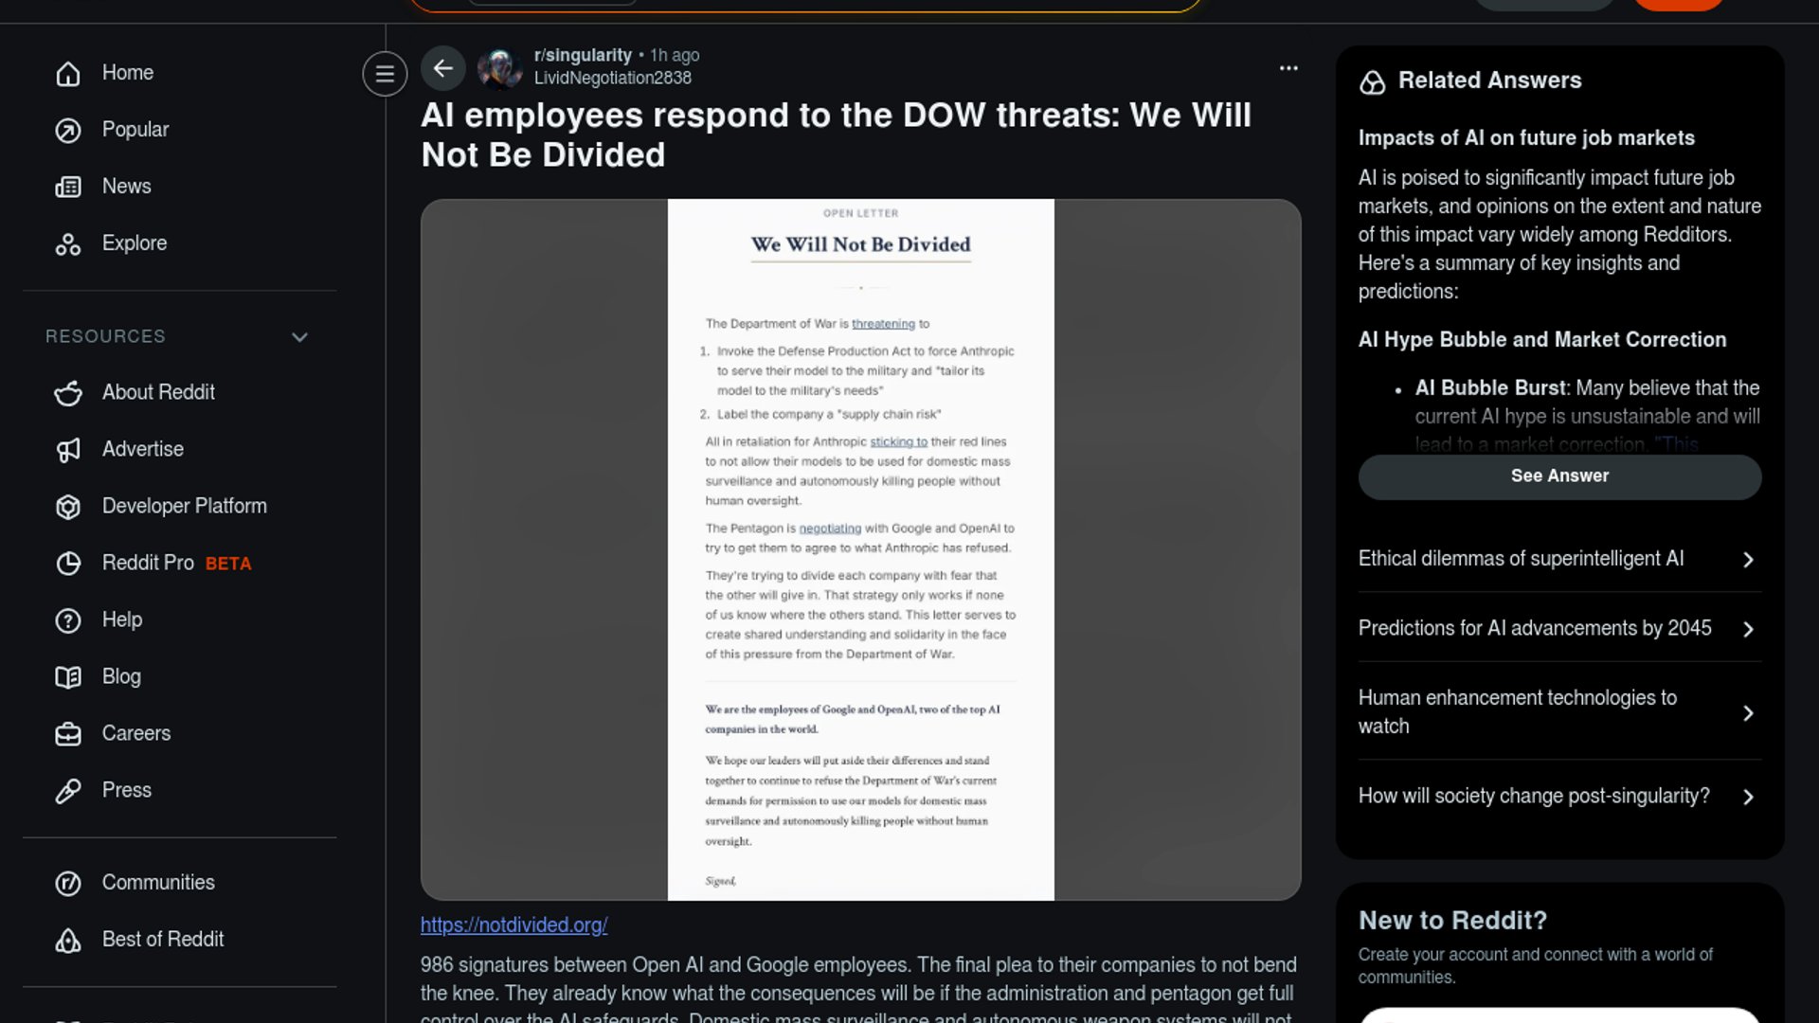Open post options three-dot menu
1819x1023 pixels.
(x=1288, y=68)
